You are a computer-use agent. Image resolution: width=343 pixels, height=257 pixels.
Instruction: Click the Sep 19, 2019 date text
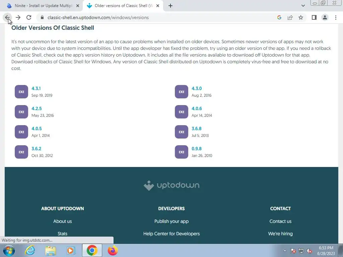tap(42, 95)
